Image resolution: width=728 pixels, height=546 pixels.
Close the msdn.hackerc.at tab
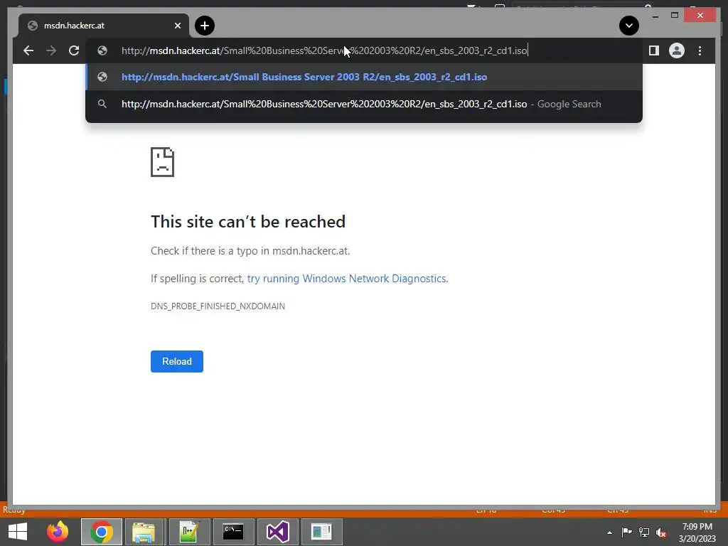click(177, 26)
